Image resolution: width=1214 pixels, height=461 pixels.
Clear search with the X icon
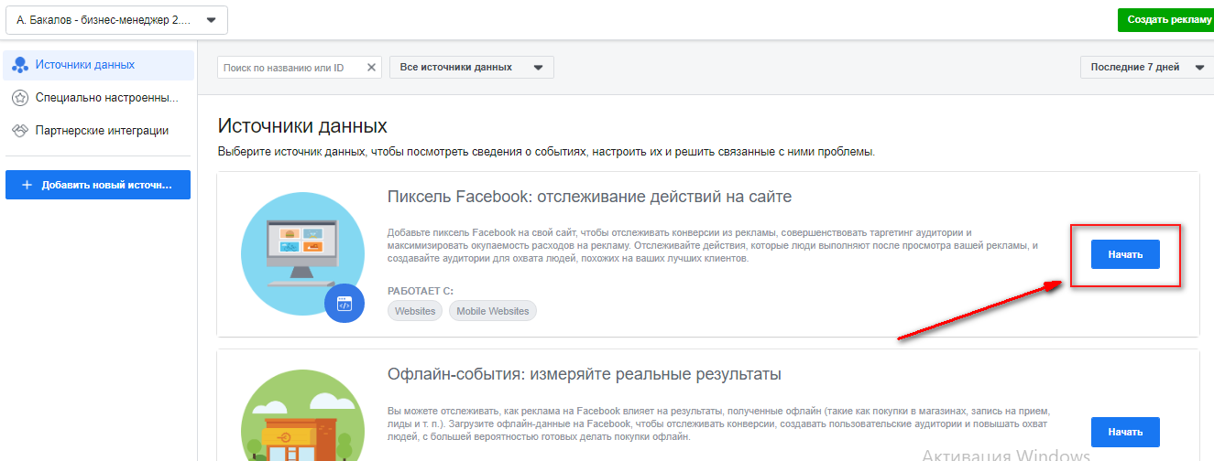click(371, 68)
